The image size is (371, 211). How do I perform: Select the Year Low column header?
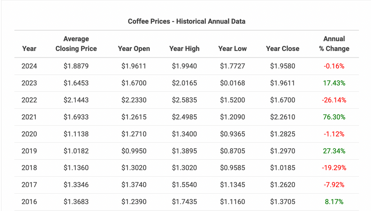click(232, 48)
